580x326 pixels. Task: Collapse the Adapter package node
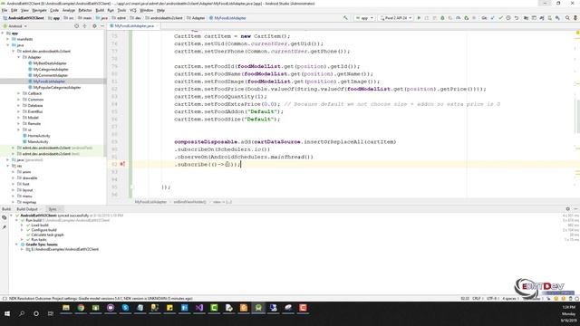point(19,57)
